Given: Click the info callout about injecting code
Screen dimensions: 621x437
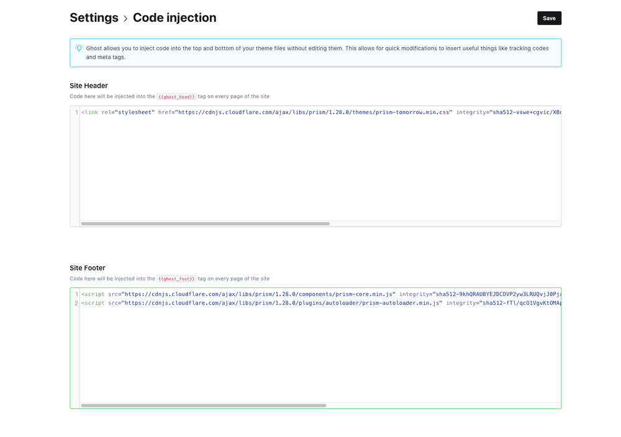Looking at the screenshot, I should pos(315,53).
